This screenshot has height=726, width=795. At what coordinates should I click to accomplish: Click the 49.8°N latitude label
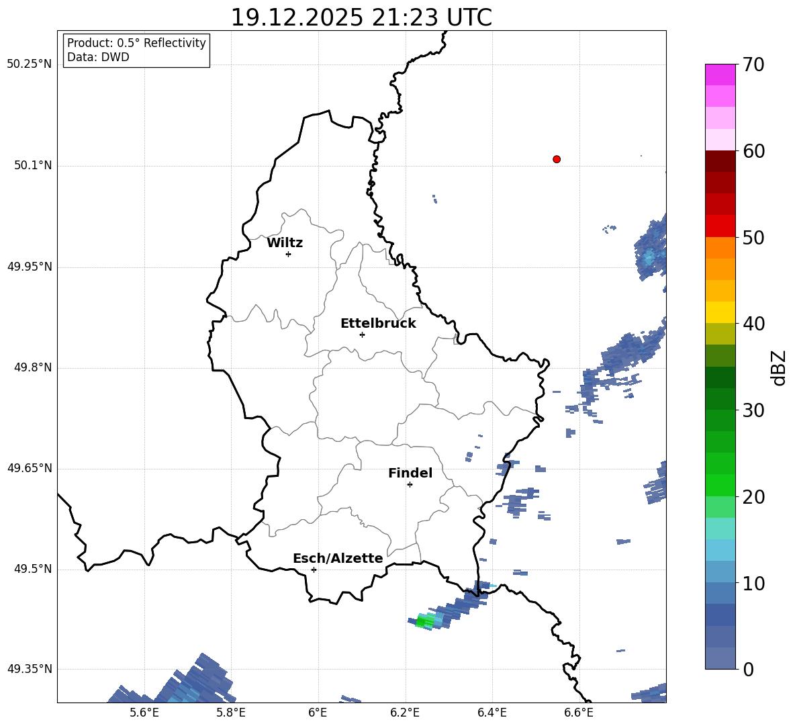[33, 367]
